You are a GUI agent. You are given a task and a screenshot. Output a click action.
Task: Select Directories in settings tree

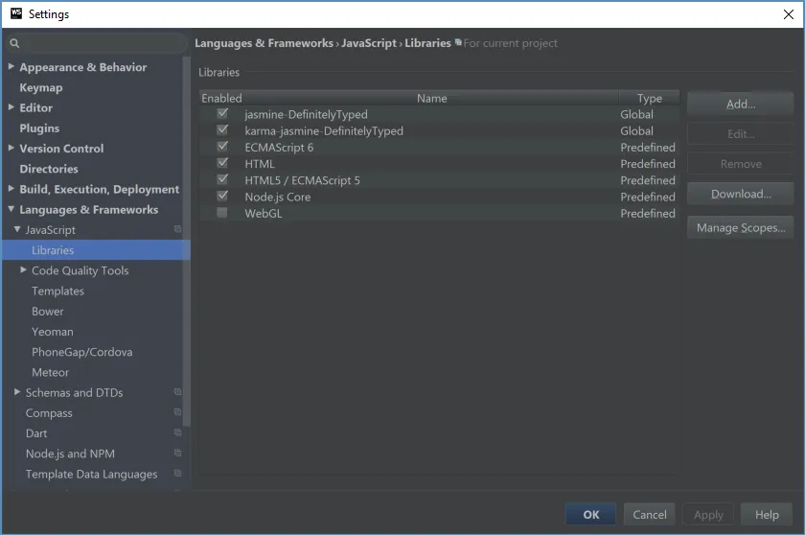coord(49,169)
